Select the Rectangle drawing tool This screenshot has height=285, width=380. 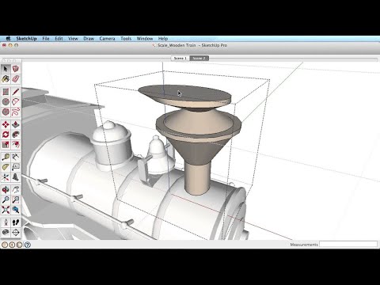[6, 92]
